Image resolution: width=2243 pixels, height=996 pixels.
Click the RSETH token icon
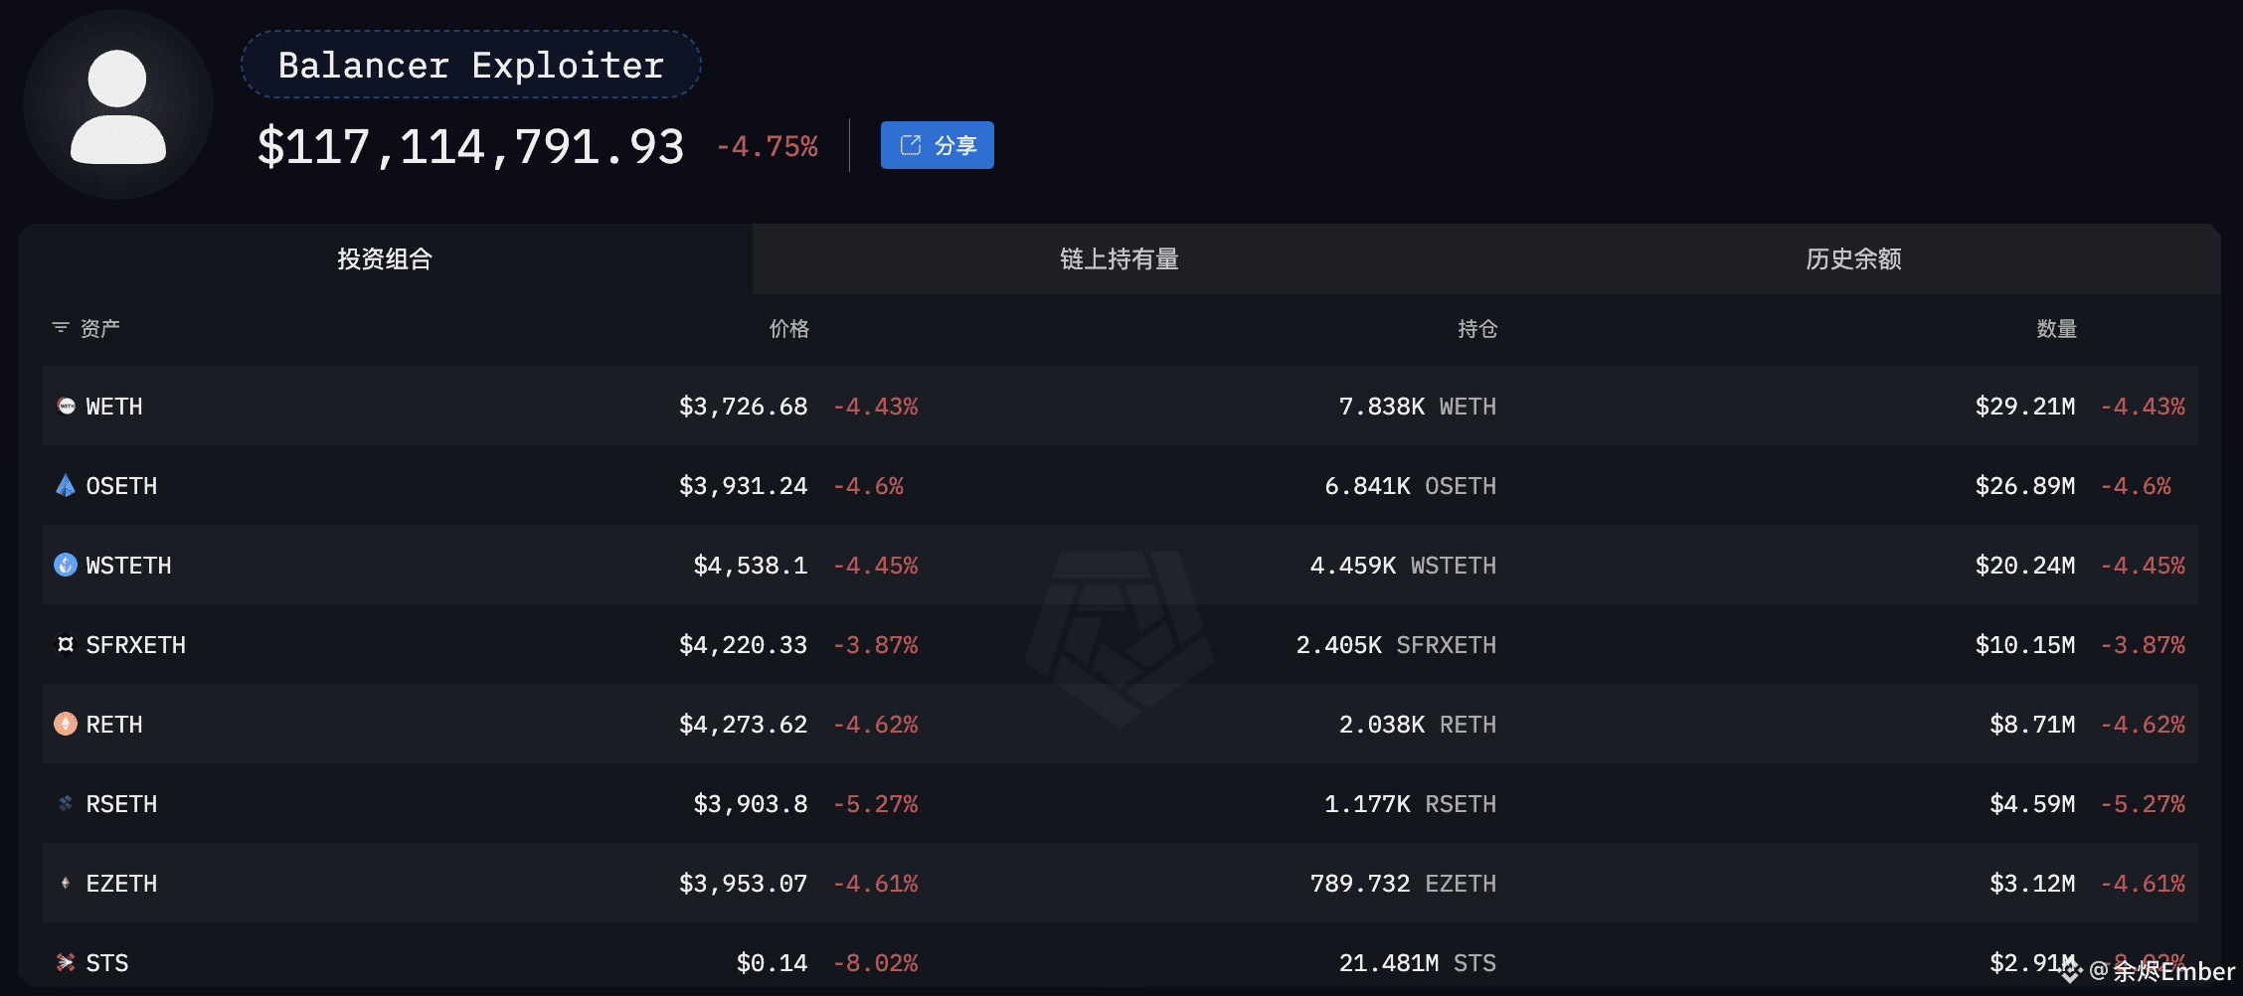(x=66, y=803)
